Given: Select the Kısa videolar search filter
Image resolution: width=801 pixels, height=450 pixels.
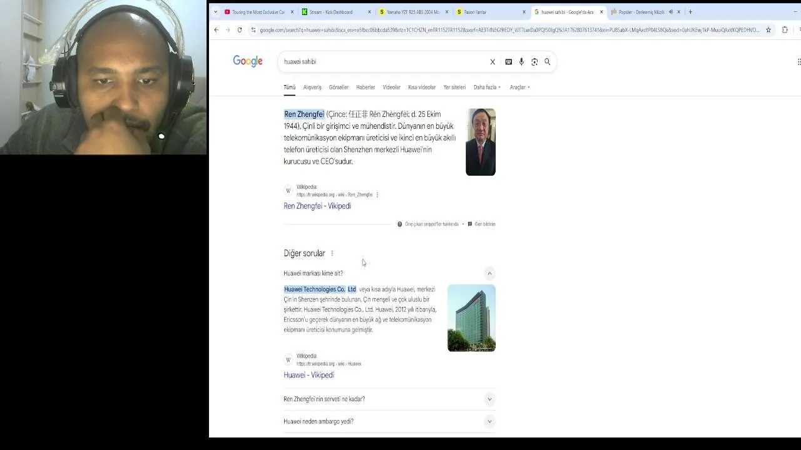Looking at the screenshot, I should click(422, 87).
